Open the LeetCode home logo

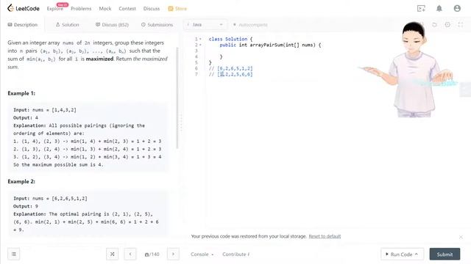coord(23,8)
